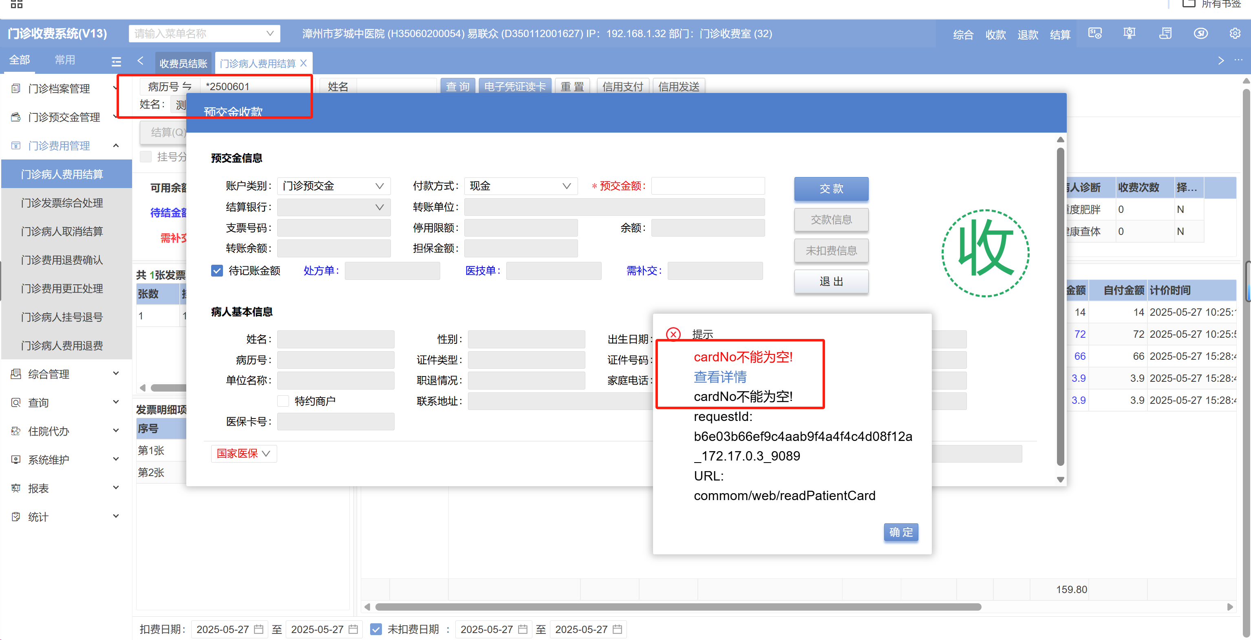Click the ellipsis more-tabs icon
Image resolution: width=1251 pixels, height=640 pixels.
(x=1238, y=61)
